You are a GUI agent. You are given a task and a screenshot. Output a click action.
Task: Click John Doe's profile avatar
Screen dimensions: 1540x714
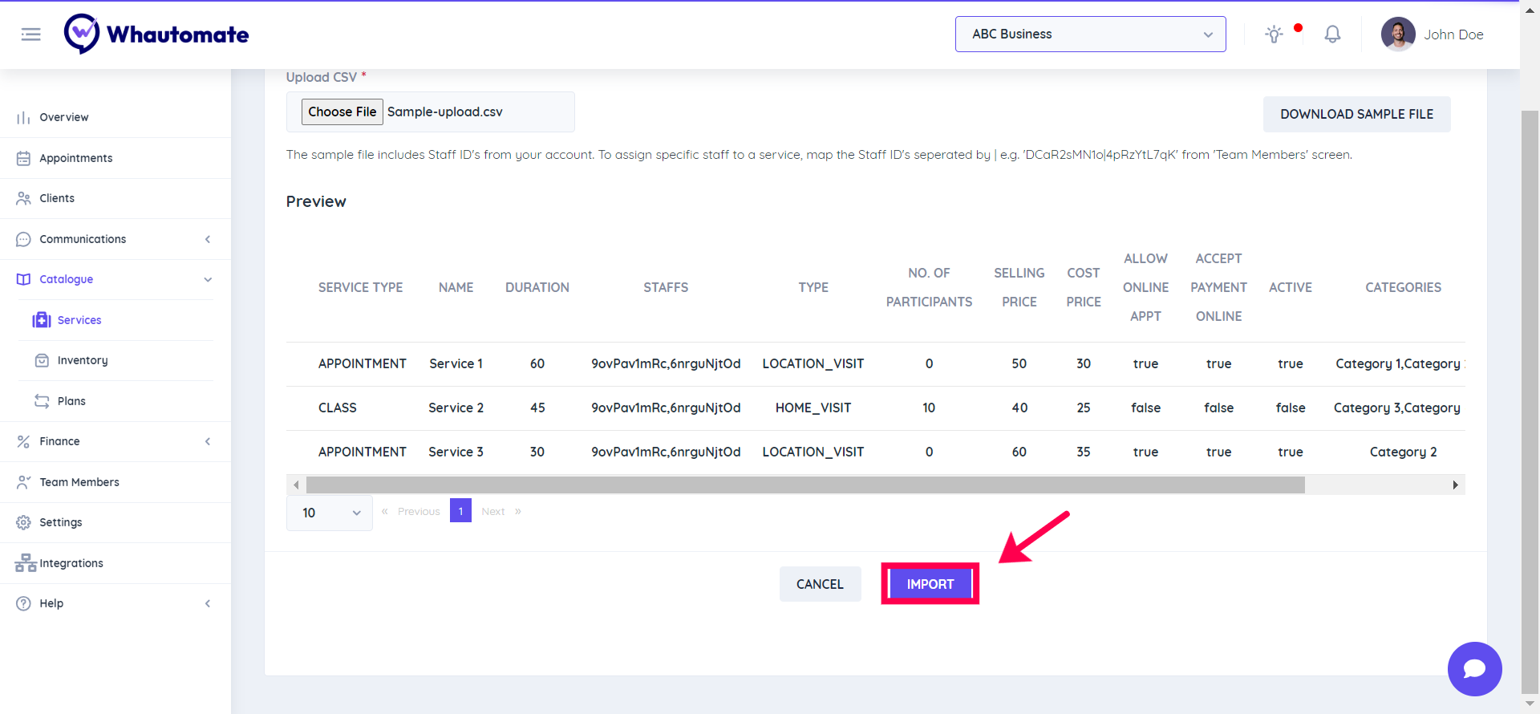pyautogui.click(x=1398, y=34)
